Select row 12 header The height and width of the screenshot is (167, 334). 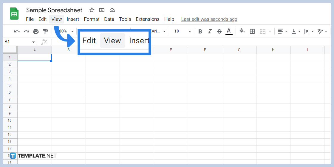[x=10, y=134]
